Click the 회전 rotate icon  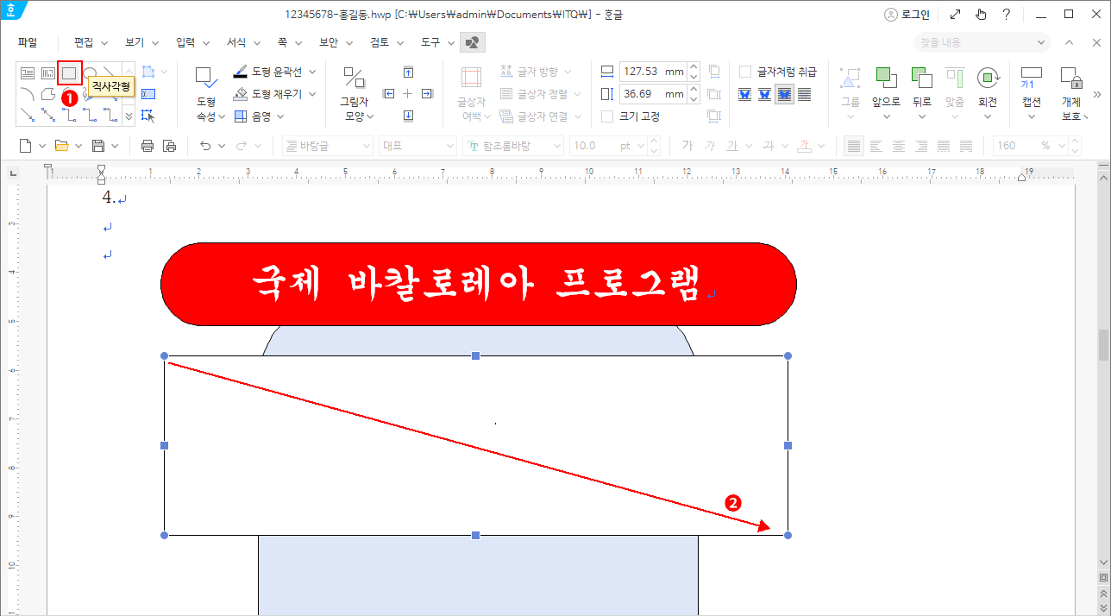pos(988,78)
